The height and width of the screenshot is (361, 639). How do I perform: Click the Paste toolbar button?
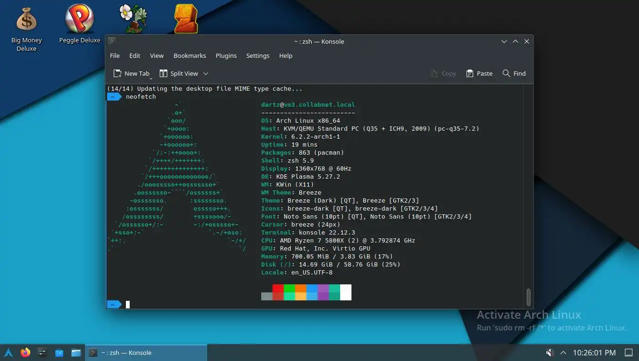[479, 73]
